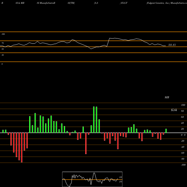Click the 'SI & MR' header label

pos(20,3)
